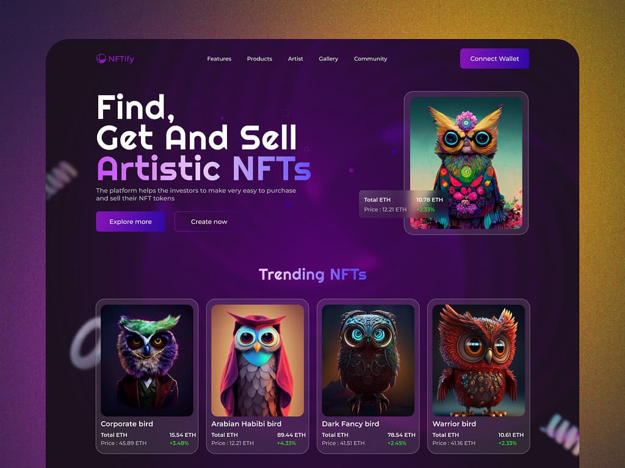Click the Corporate bird title
This screenshot has height=468, width=625.
127,424
